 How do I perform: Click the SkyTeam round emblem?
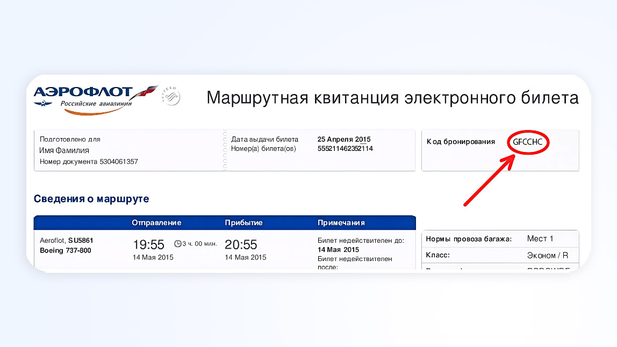pos(170,97)
